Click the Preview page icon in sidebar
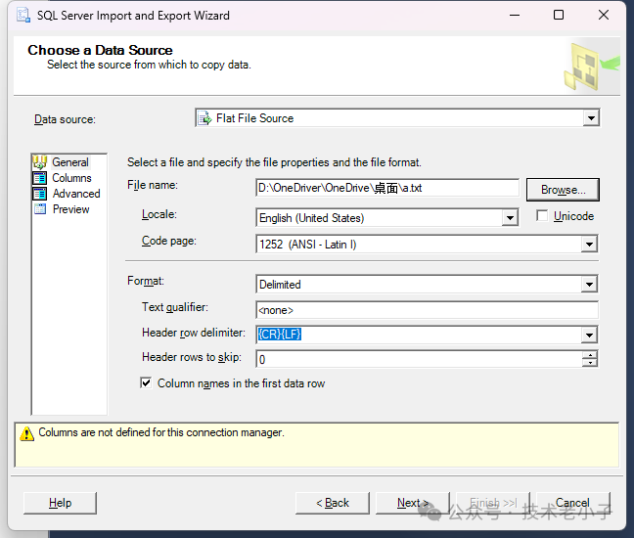Screen dimensions: 634x538 click(40, 209)
